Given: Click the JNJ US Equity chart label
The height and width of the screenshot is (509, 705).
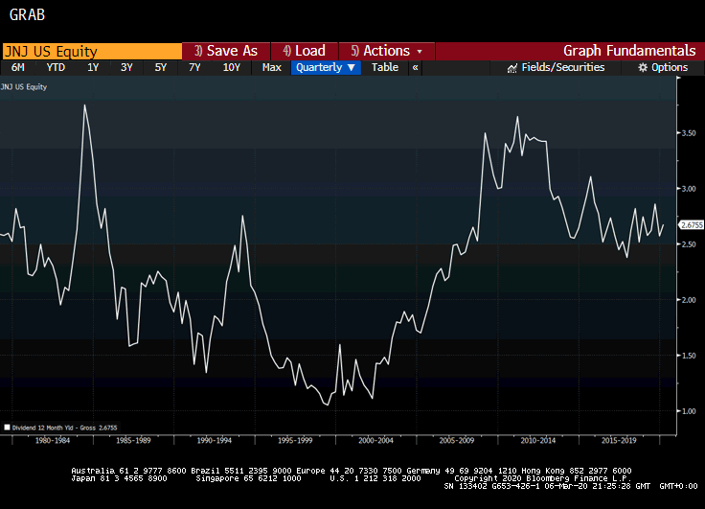Looking at the screenshot, I should tap(23, 87).
